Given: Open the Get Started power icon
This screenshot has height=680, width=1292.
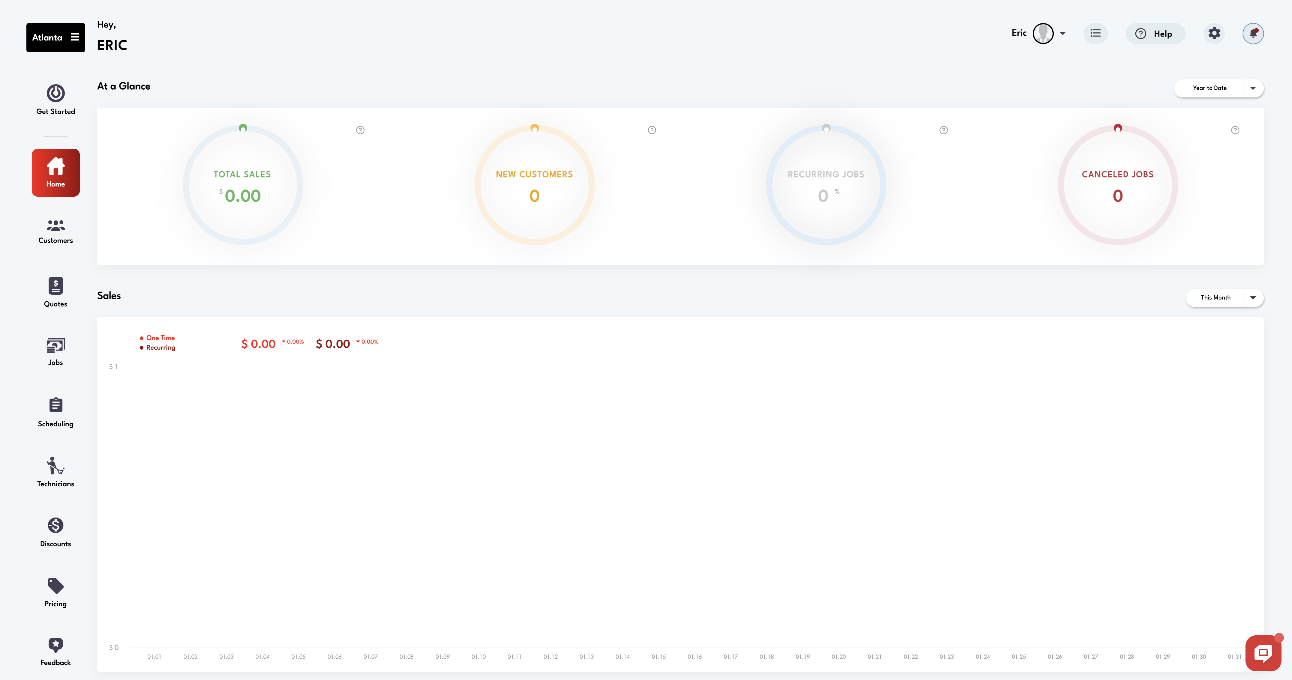Looking at the screenshot, I should pyautogui.click(x=55, y=94).
